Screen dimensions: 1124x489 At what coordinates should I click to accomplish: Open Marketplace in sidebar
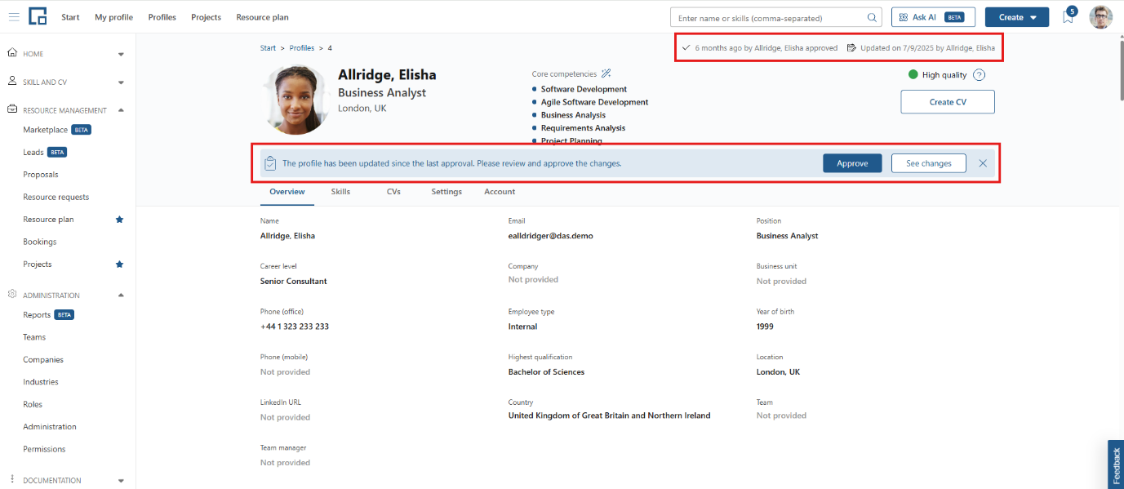[46, 130]
